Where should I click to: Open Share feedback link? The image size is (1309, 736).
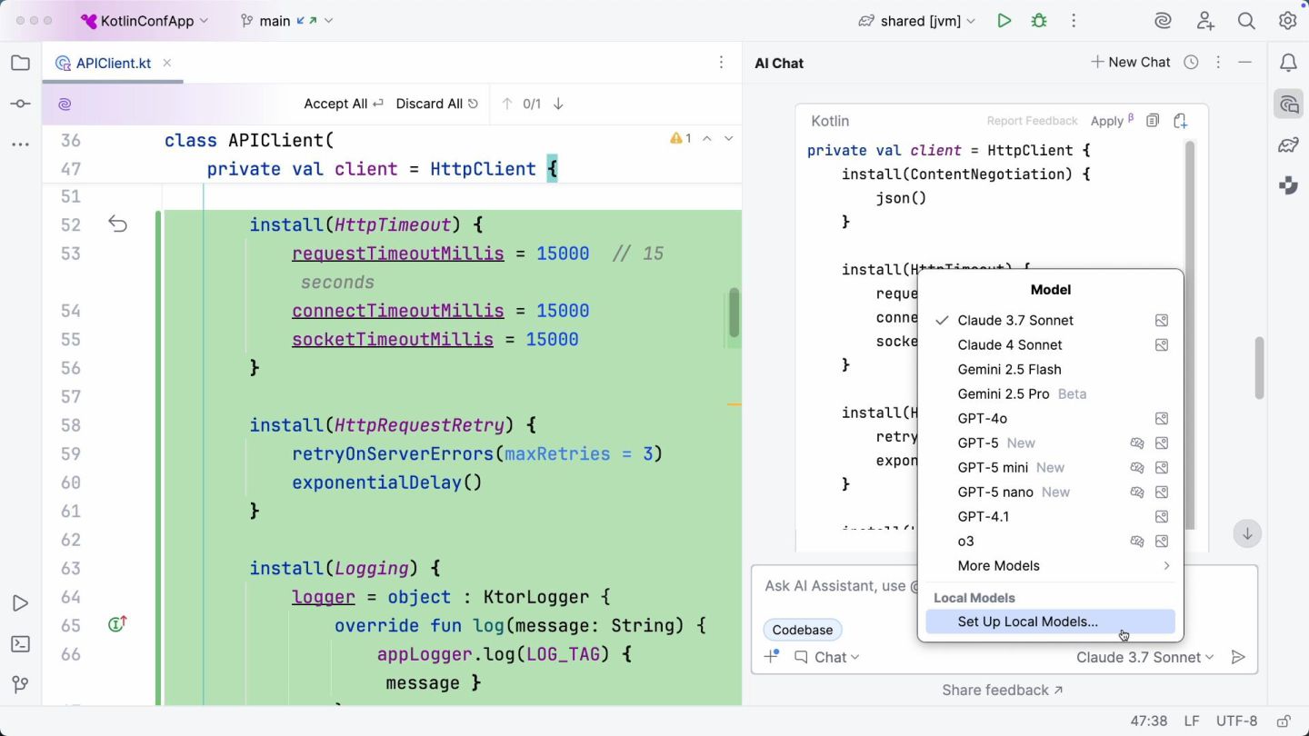1003,690
